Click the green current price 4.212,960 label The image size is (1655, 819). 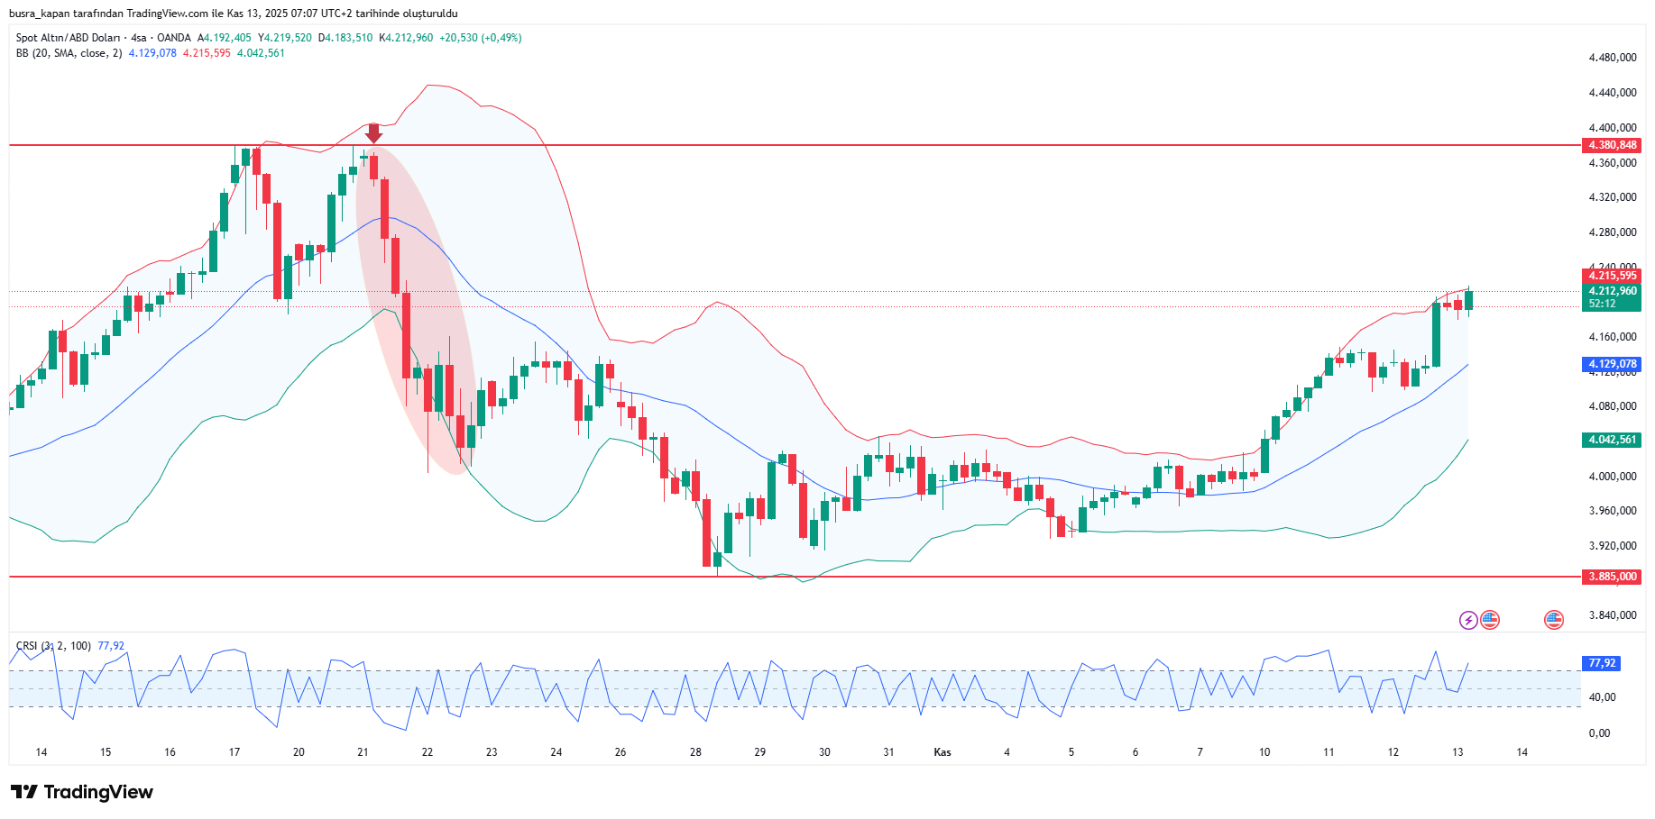coord(1612,291)
